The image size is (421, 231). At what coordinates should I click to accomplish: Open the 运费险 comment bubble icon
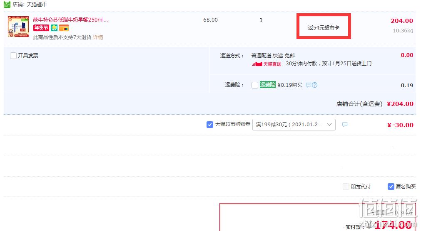tap(309, 85)
